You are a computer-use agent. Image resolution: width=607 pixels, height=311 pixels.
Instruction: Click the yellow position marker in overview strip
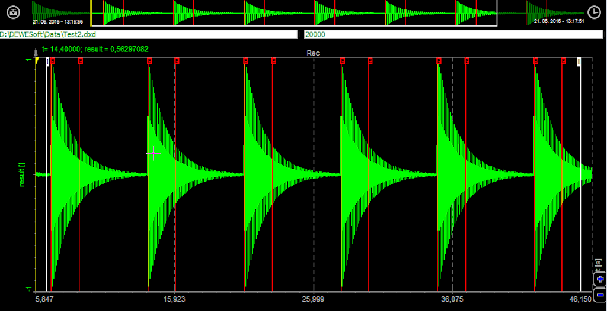91,13
